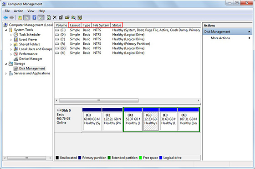The height and width of the screenshot is (169, 255).
Task: Click the volume list scroll left arrow
Action: click(x=56, y=100)
